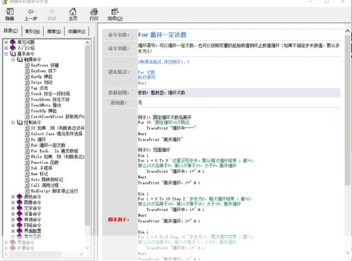Click the open-book icon beside 触摸命令
This screenshot has width=352, height=261.
20,59
